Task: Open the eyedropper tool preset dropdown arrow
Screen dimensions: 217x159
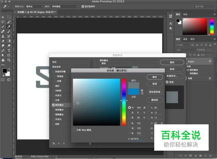Action: point(9,6)
